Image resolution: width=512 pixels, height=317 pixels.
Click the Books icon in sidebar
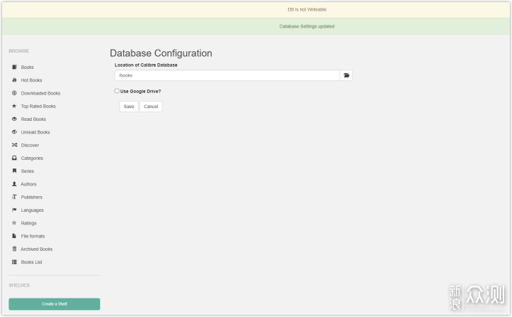[x=14, y=67]
